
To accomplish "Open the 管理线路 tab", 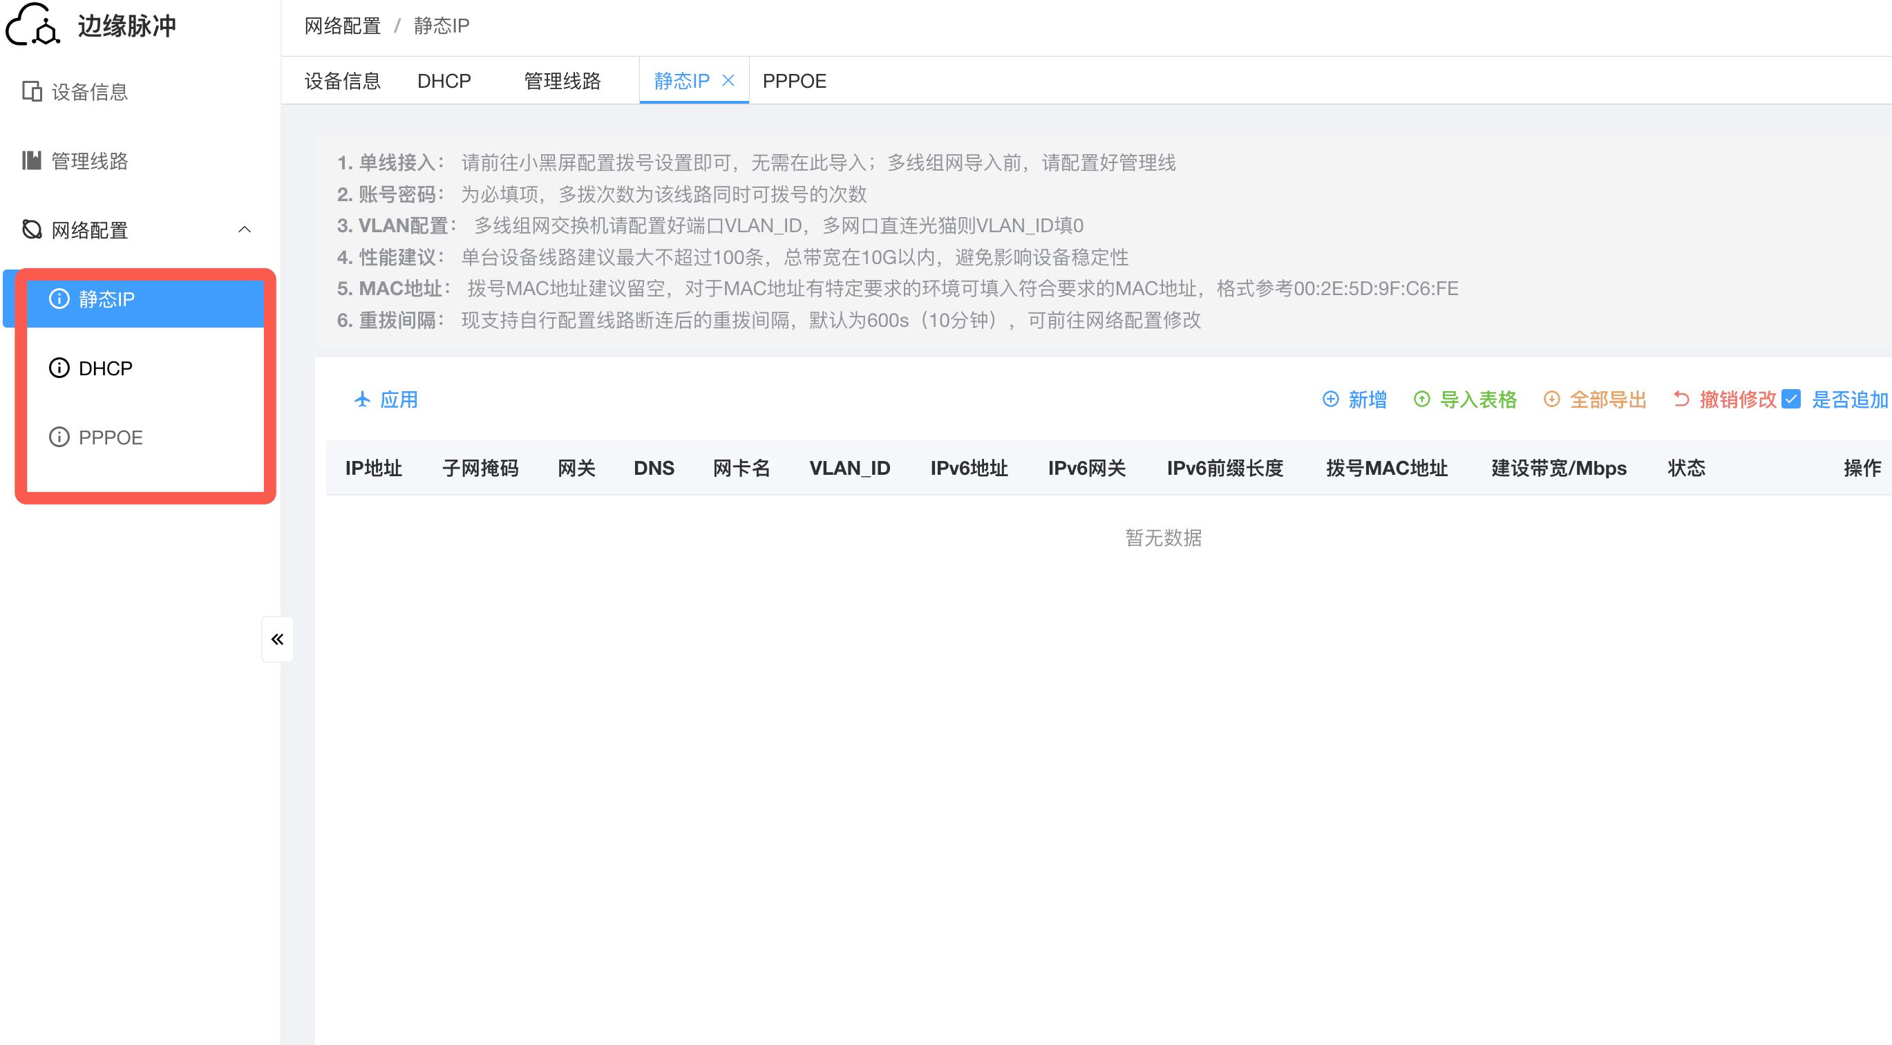I will 562,81.
